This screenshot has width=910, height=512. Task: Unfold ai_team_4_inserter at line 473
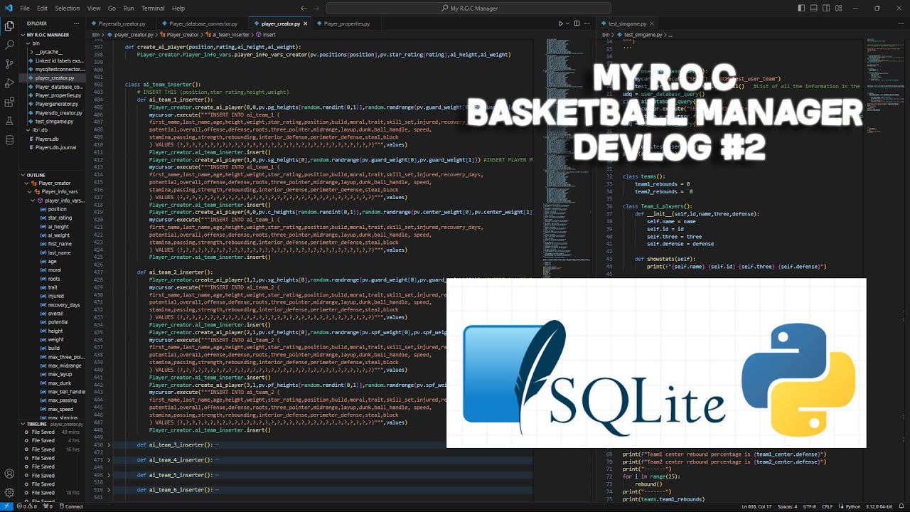tap(109, 460)
